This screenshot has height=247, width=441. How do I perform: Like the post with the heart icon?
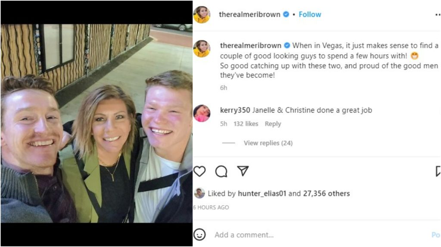pos(199,171)
